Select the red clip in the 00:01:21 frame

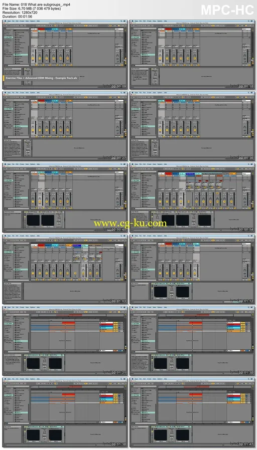click(68, 323)
